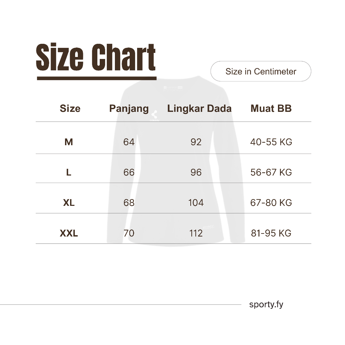Select the L size row label

(69, 172)
